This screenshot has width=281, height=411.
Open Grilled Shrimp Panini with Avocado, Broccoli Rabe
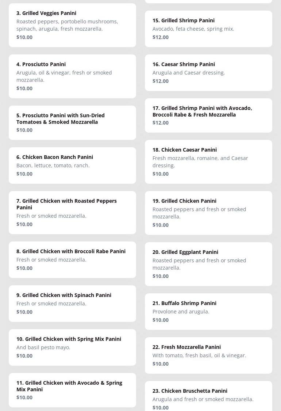click(x=208, y=115)
